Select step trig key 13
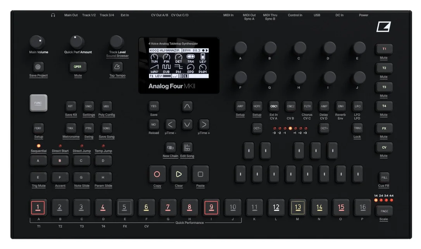The width and height of the screenshot is (421, 249). (298, 207)
